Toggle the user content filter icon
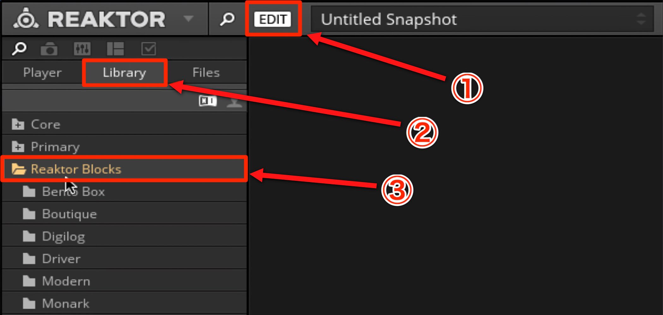Viewport: 663px width, 315px height. (x=234, y=102)
